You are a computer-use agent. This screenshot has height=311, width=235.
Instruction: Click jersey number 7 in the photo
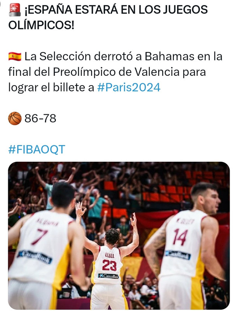[40, 237]
